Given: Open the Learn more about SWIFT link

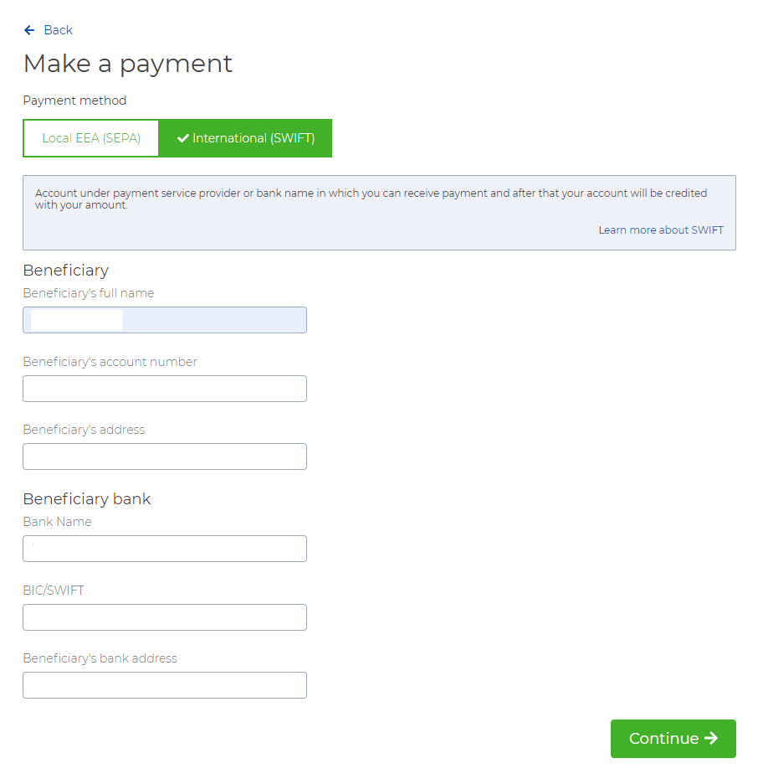Looking at the screenshot, I should coord(661,230).
